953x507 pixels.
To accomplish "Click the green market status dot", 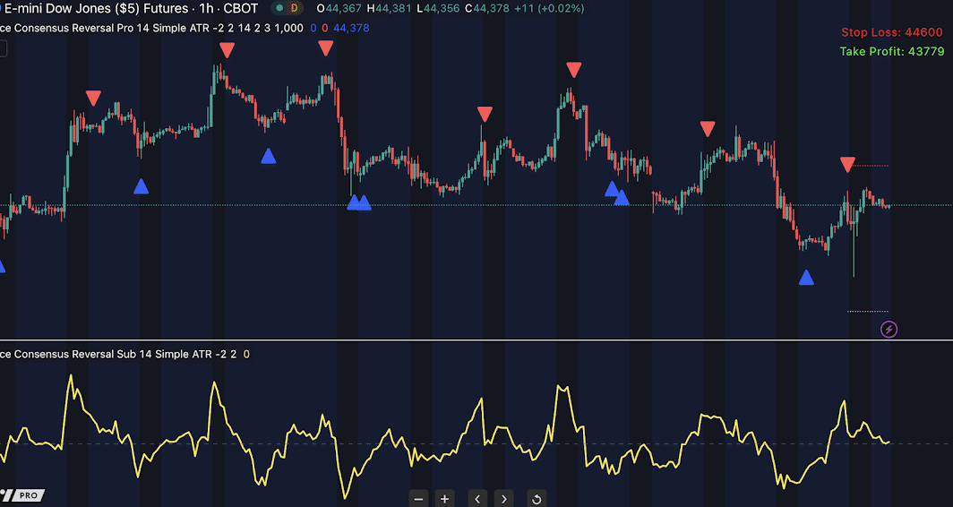I will tap(279, 8).
